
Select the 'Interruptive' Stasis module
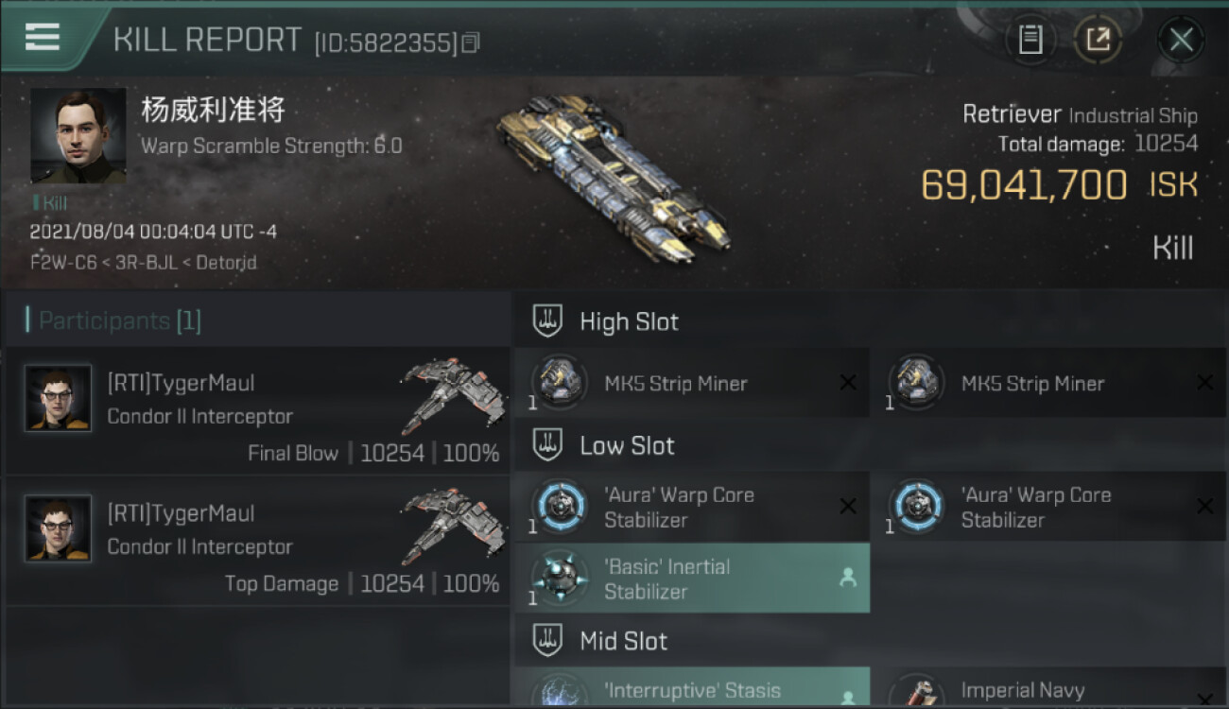point(692,688)
